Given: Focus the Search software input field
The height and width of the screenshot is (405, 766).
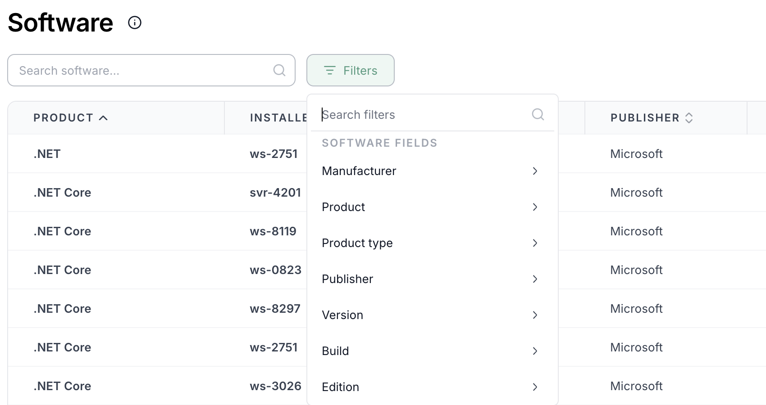Looking at the screenshot, I should (x=151, y=70).
